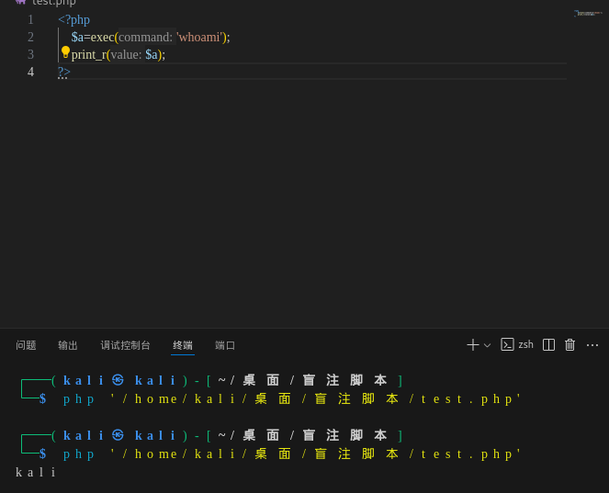Image resolution: width=609 pixels, height=493 pixels.
Task: Click the 'whoami' string literal
Action: pyautogui.click(x=201, y=37)
